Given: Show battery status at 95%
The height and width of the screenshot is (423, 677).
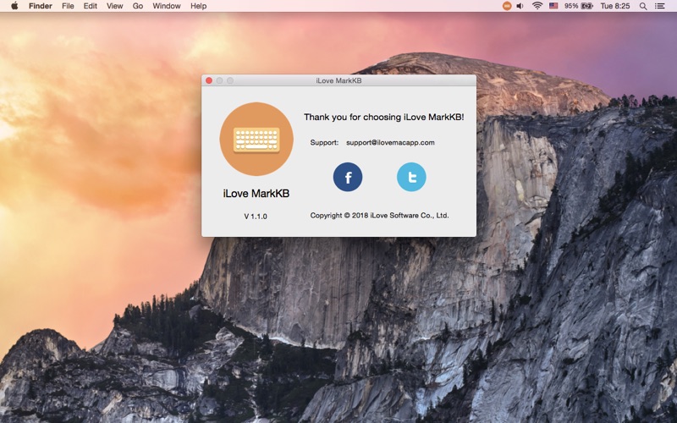Looking at the screenshot, I should (x=579, y=6).
